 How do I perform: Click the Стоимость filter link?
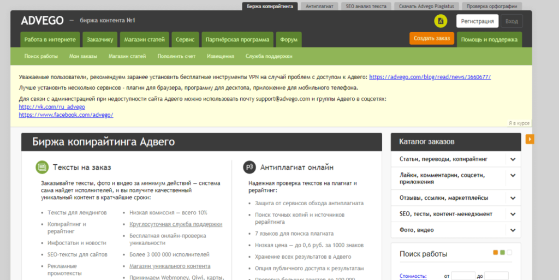click(413, 276)
